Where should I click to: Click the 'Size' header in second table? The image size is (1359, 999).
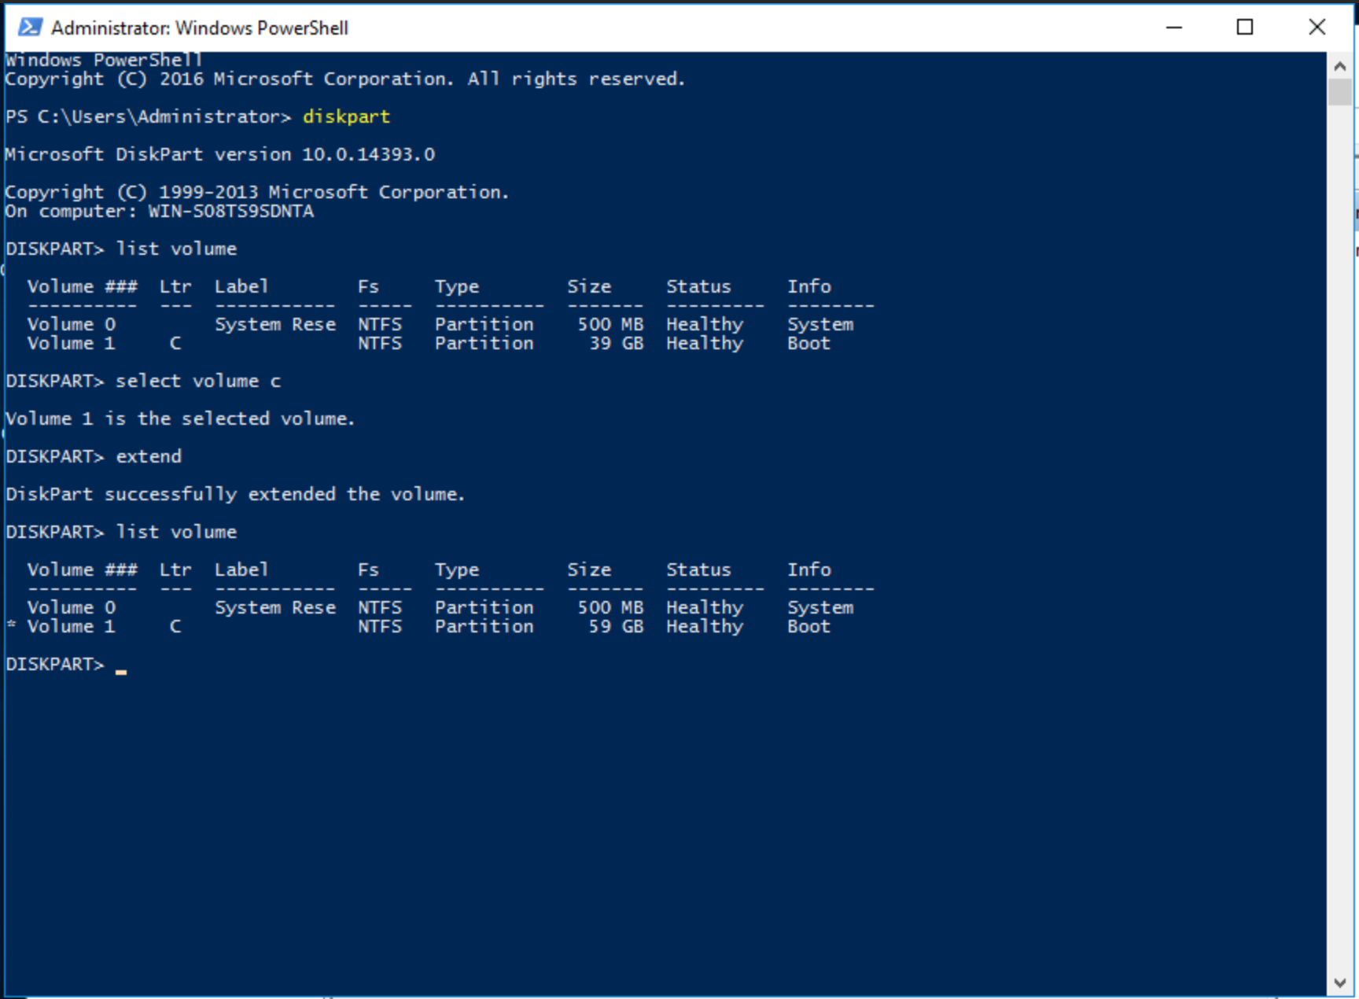tap(589, 570)
